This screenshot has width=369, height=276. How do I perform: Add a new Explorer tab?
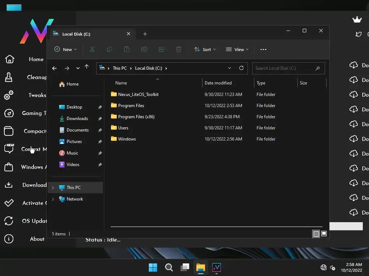click(145, 34)
